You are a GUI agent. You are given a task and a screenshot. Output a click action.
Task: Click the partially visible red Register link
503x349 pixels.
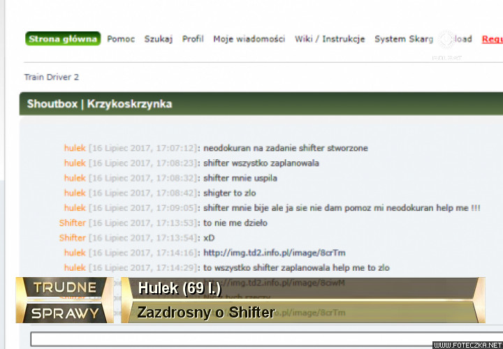(x=492, y=39)
